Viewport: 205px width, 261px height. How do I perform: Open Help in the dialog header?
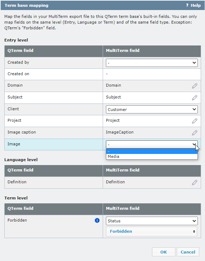[193, 5]
